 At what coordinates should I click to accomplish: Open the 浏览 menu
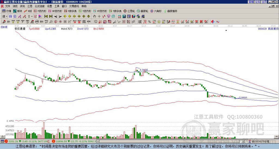(x=15, y=6)
